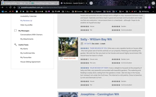Click the YOUR REVIEW OF THEM label
The image size is (156, 97).
(99, 68)
